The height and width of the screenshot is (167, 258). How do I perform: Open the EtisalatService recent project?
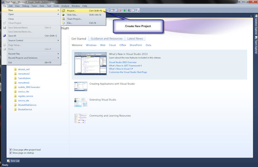coord(25,109)
